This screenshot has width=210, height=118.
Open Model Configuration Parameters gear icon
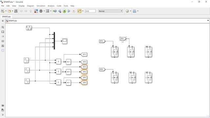tap(41, 11)
